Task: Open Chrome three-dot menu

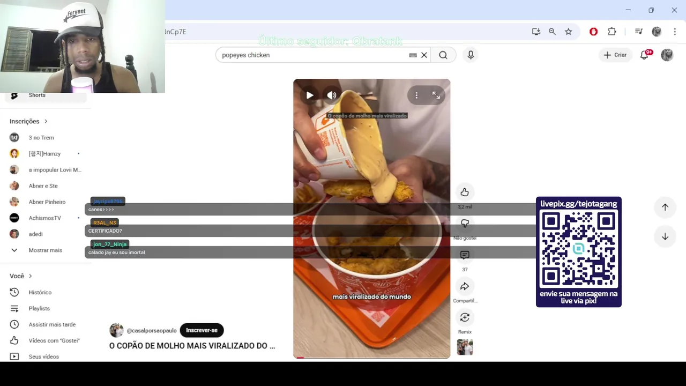Action: click(x=674, y=32)
